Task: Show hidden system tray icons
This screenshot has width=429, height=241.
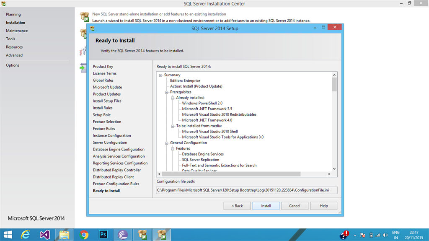Action: pyautogui.click(x=355, y=235)
